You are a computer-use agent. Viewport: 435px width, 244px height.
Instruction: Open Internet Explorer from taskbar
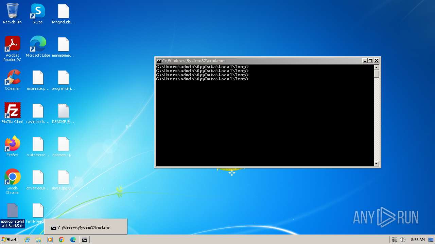click(x=27, y=240)
